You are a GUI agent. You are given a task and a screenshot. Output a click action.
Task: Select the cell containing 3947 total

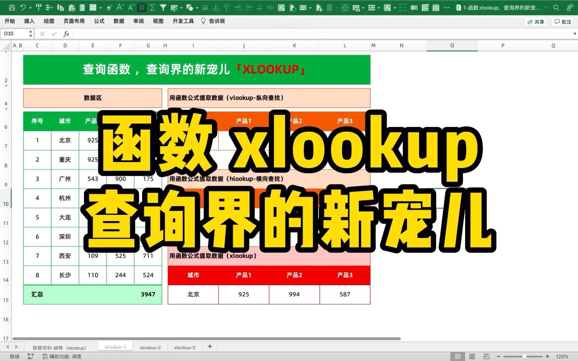pos(148,294)
